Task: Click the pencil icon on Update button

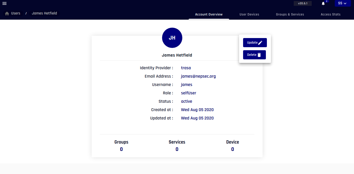Action: click(x=261, y=43)
